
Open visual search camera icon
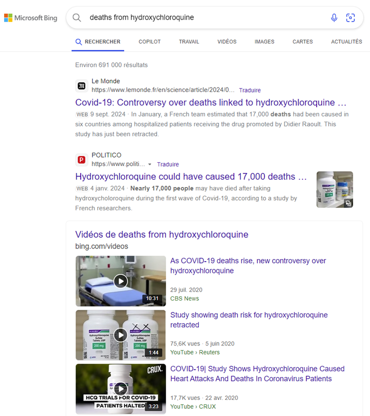click(350, 18)
